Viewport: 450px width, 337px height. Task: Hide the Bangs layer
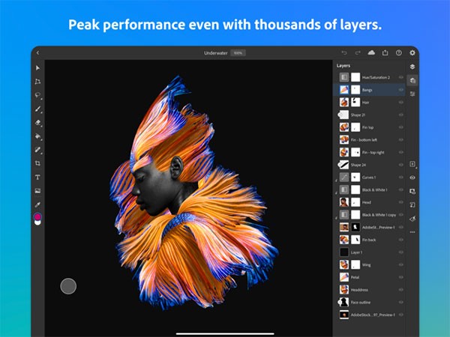(401, 89)
